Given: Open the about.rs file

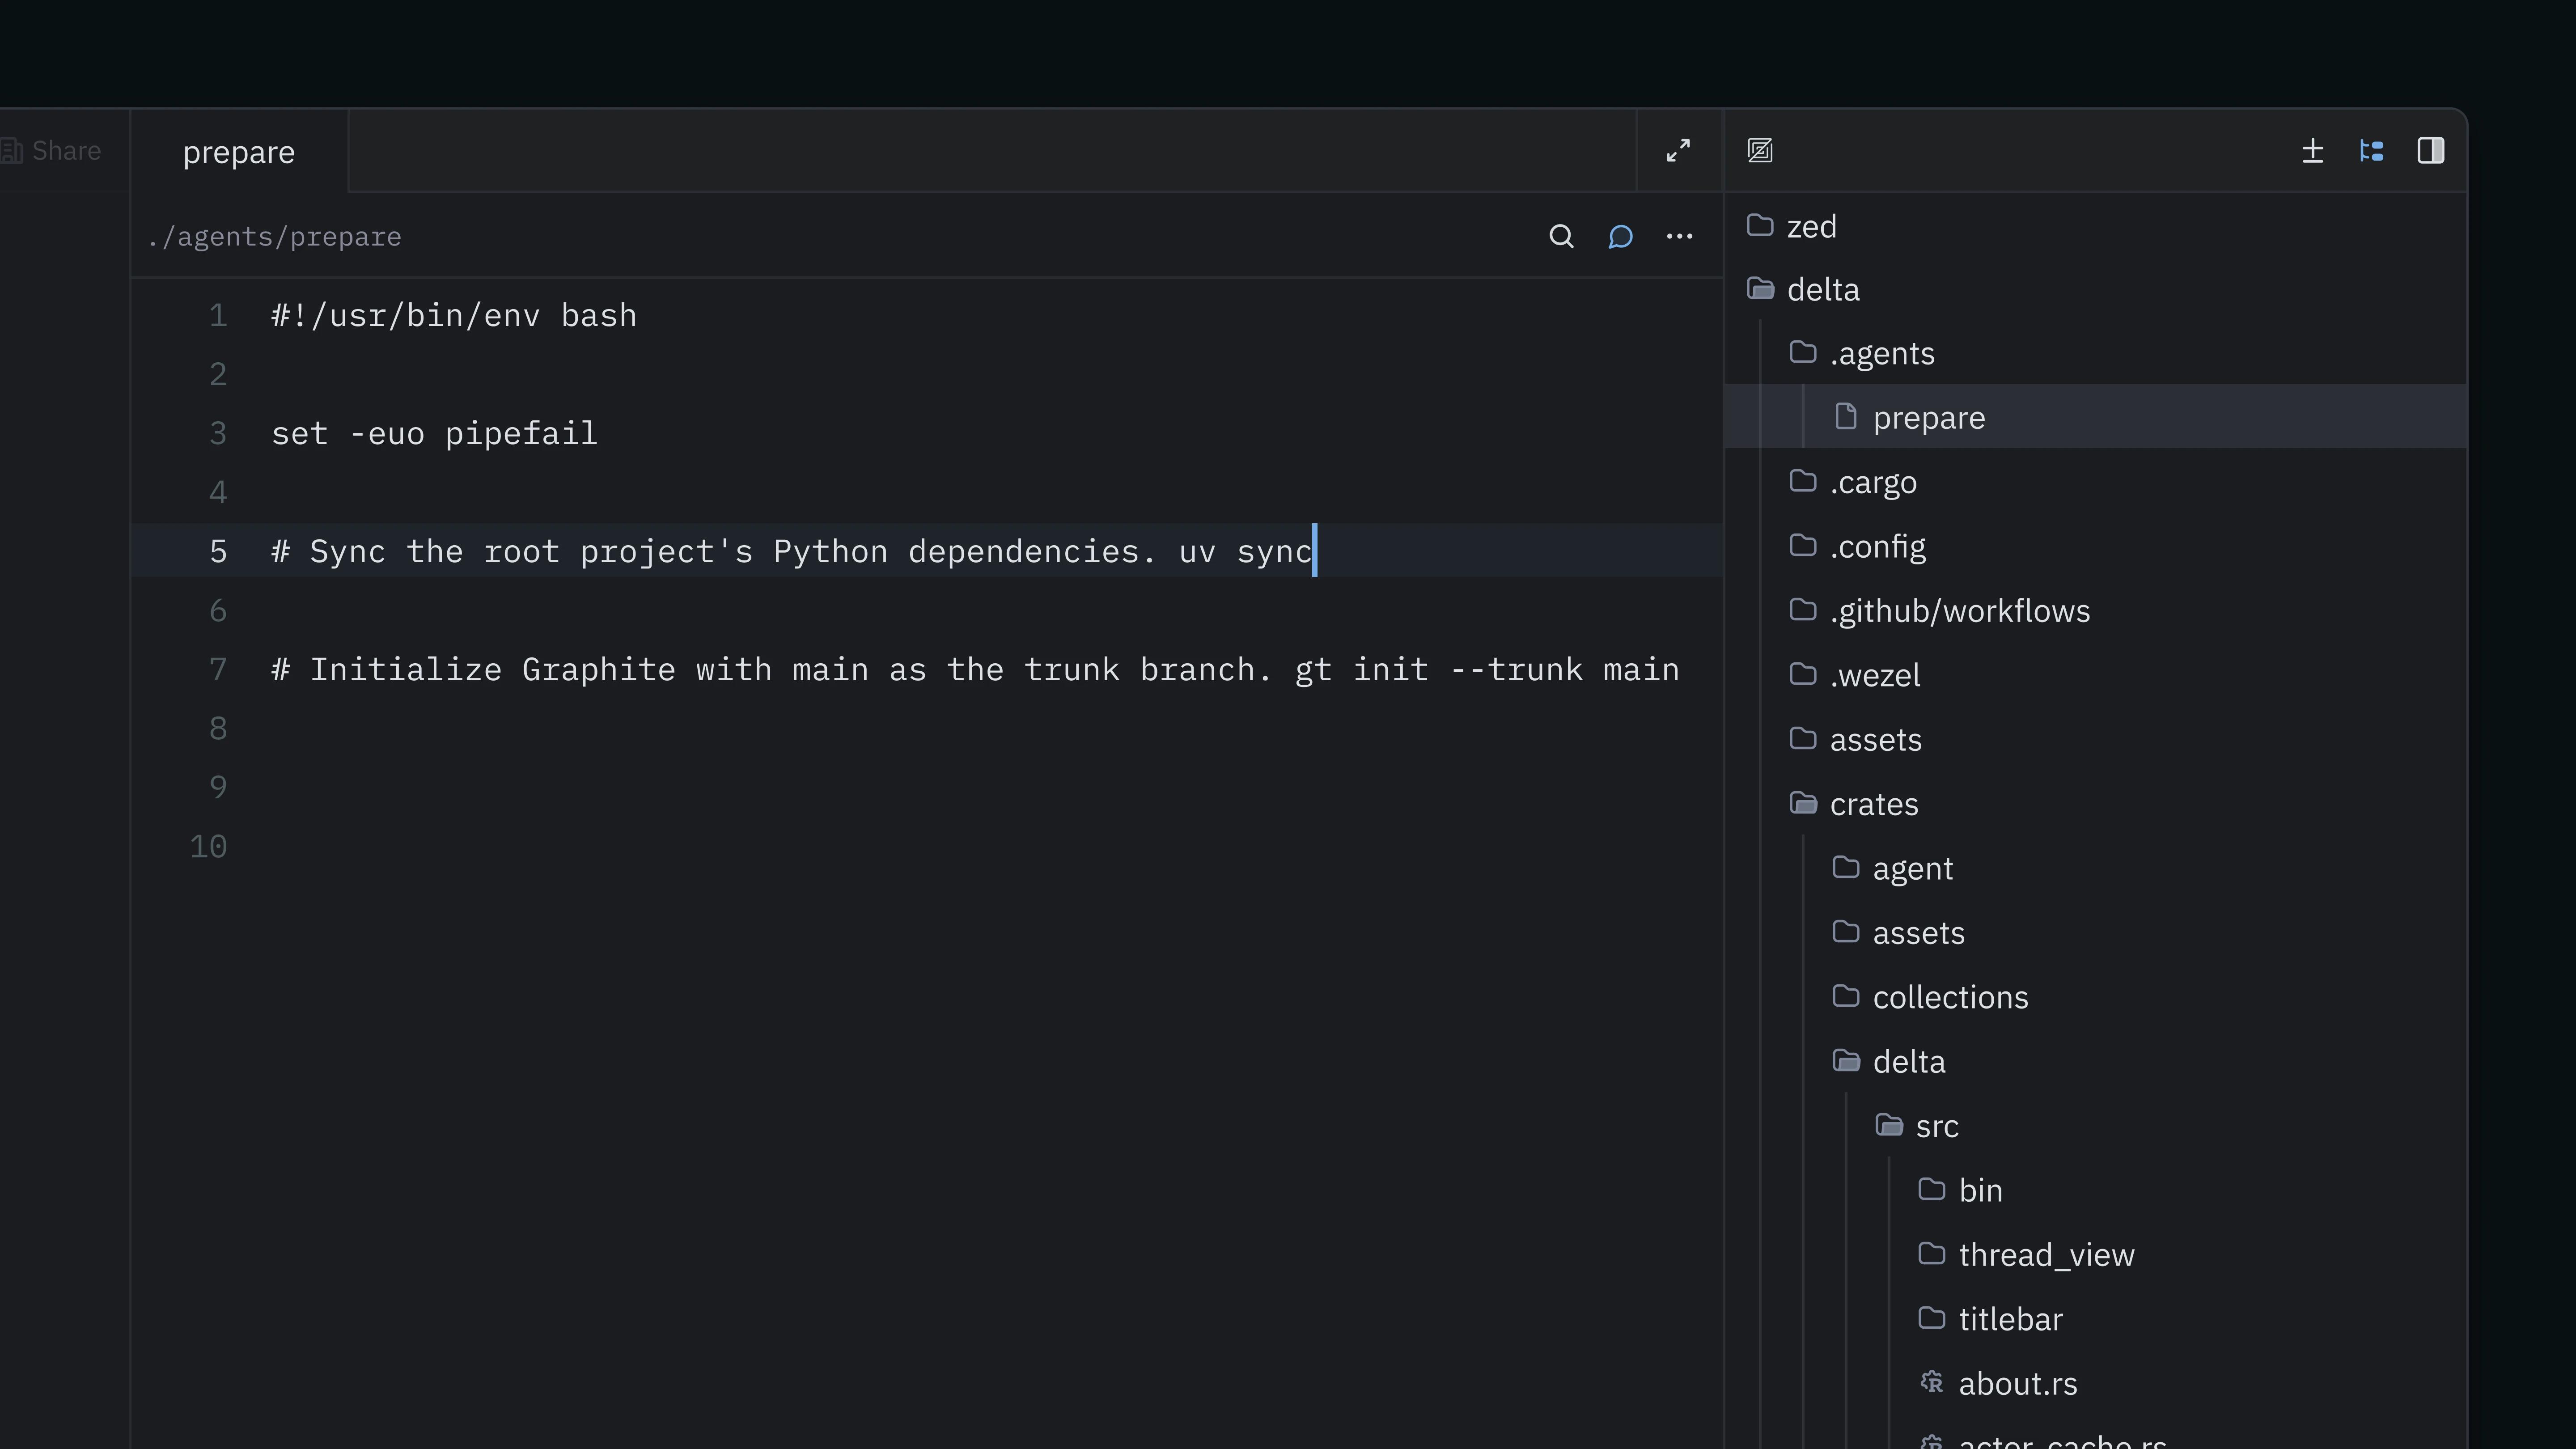Looking at the screenshot, I should pyautogui.click(x=2096, y=1384).
